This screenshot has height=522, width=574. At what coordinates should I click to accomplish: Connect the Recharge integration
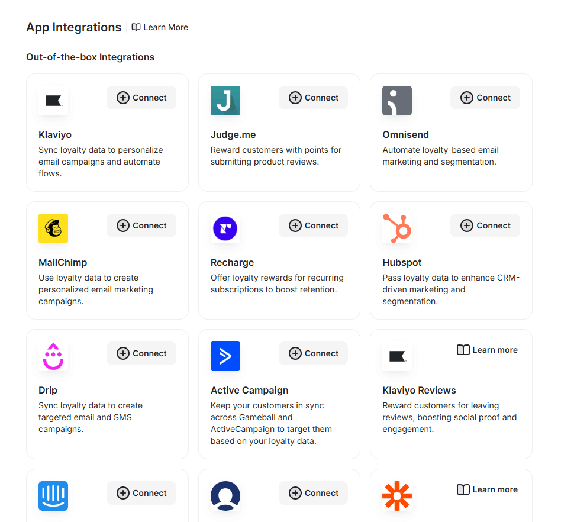pyautogui.click(x=314, y=225)
